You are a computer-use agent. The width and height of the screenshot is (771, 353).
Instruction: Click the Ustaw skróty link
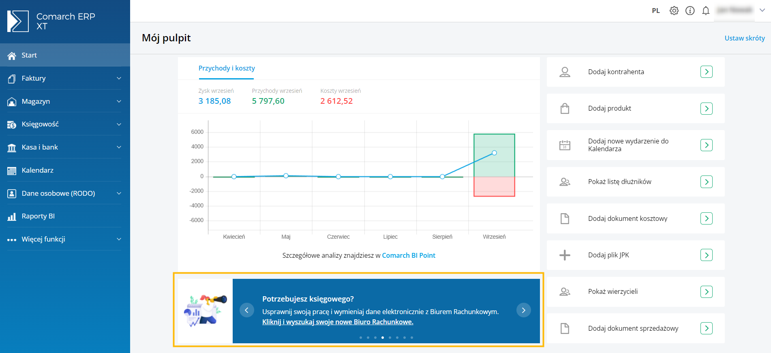pos(744,38)
